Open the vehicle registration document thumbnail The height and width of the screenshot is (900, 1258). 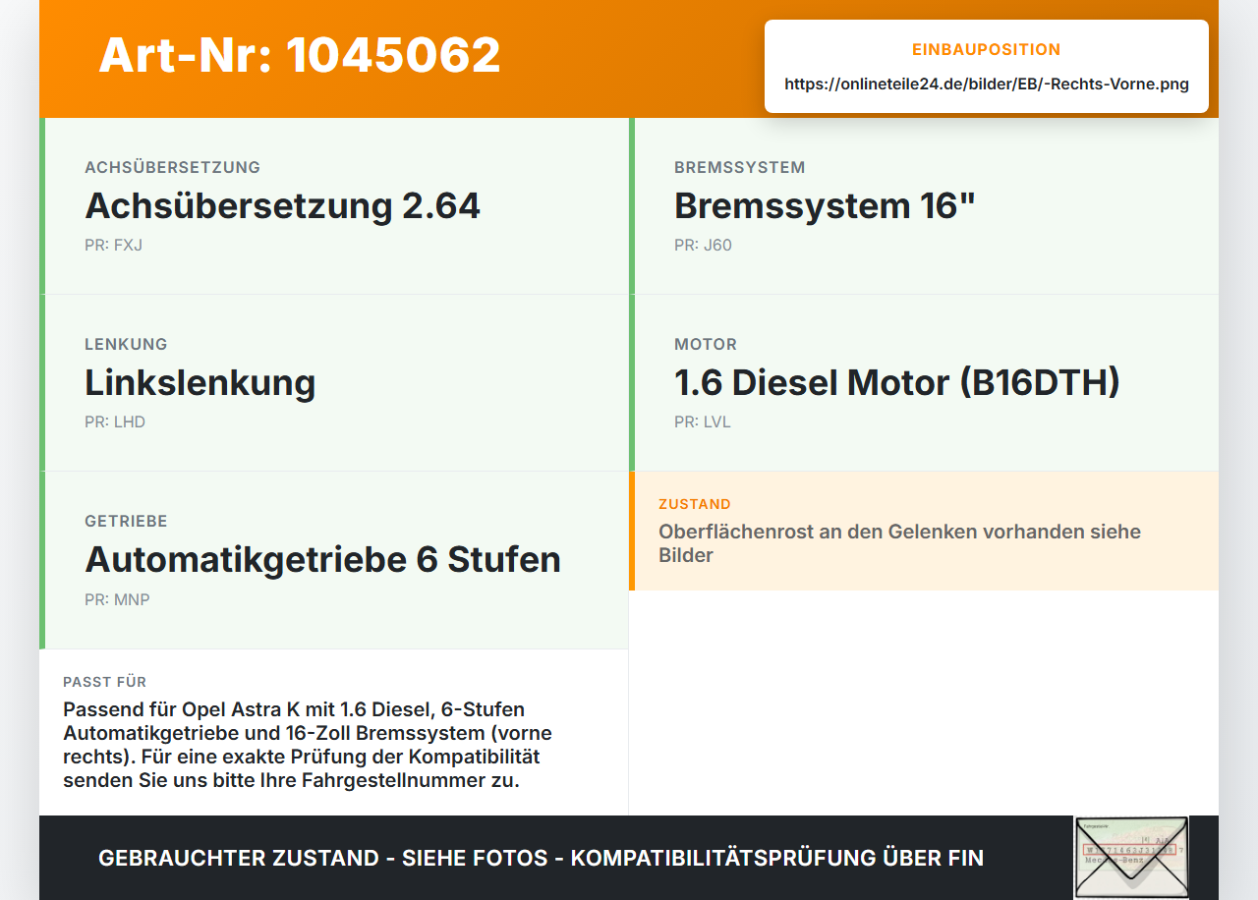tap(1131, 858)
